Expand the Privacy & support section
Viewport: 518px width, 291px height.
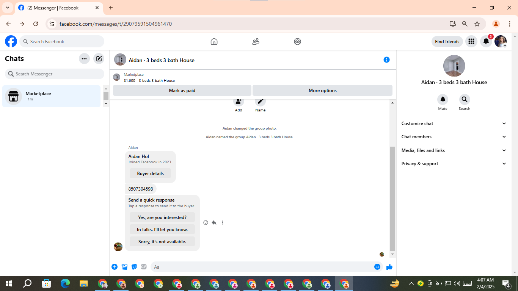(454, 164)
